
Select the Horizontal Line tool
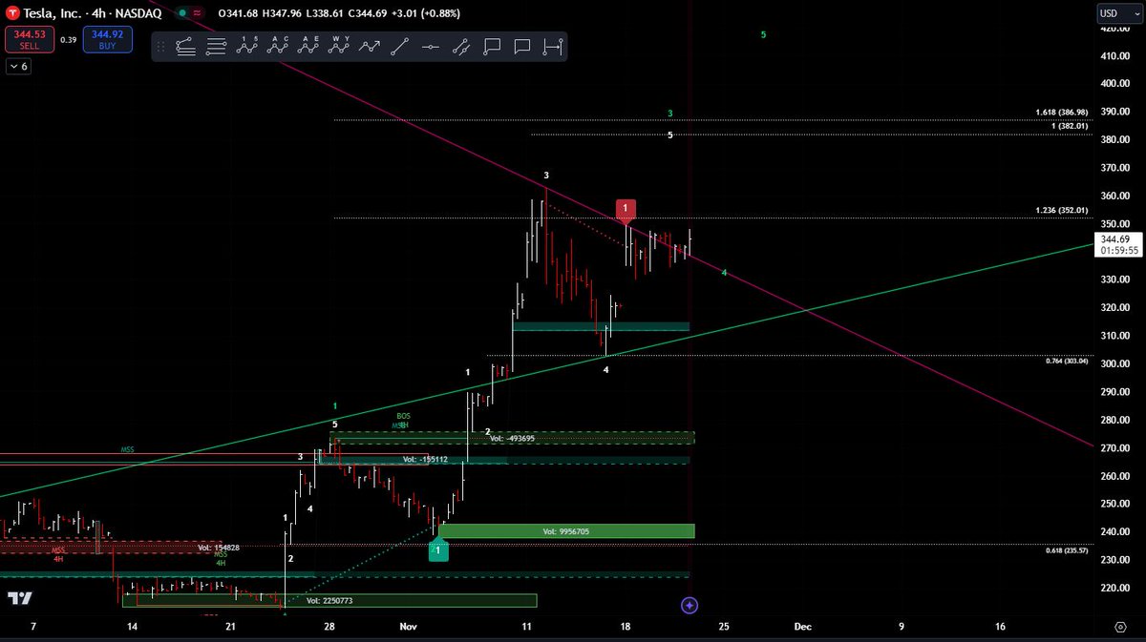431,46
